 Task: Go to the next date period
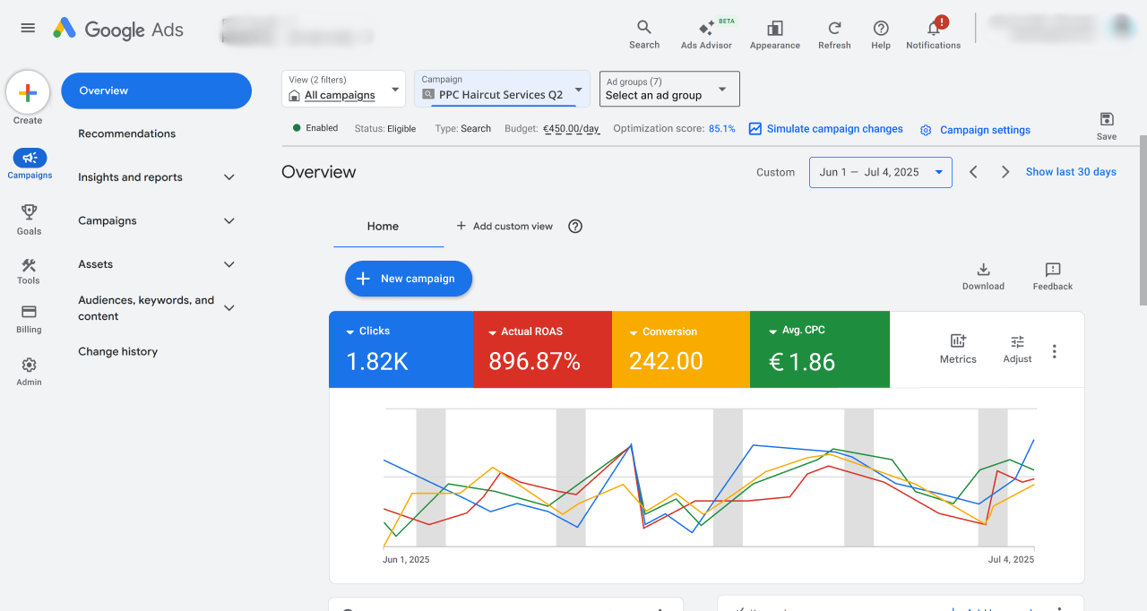1005,172
